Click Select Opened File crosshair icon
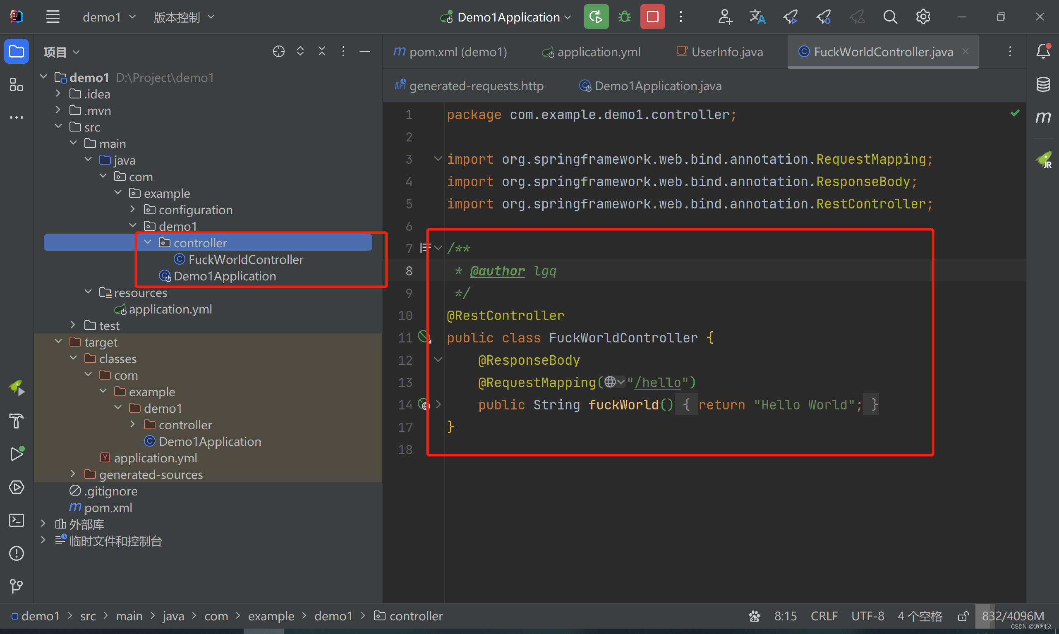The width and height of the screenshot is (1059, 634). tap(278, 52)
